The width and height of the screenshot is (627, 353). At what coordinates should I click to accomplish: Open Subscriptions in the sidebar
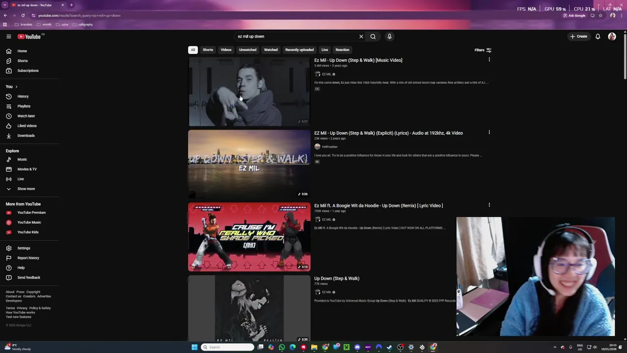(x=29, y=71)
